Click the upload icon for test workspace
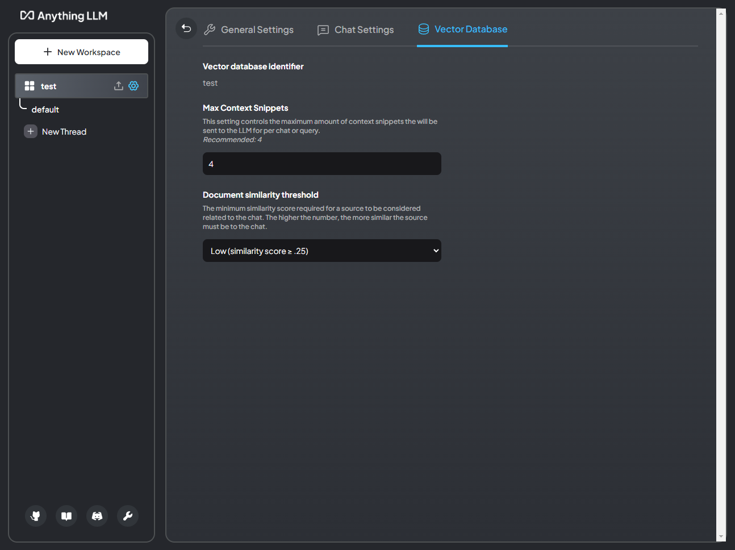 pyautogui.click(x=119, y=86)
